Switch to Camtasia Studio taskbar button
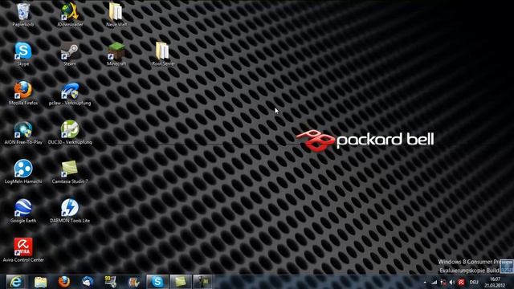Viewport: 514px width, 289px height. pyautogui.click(x=181, y=282)
